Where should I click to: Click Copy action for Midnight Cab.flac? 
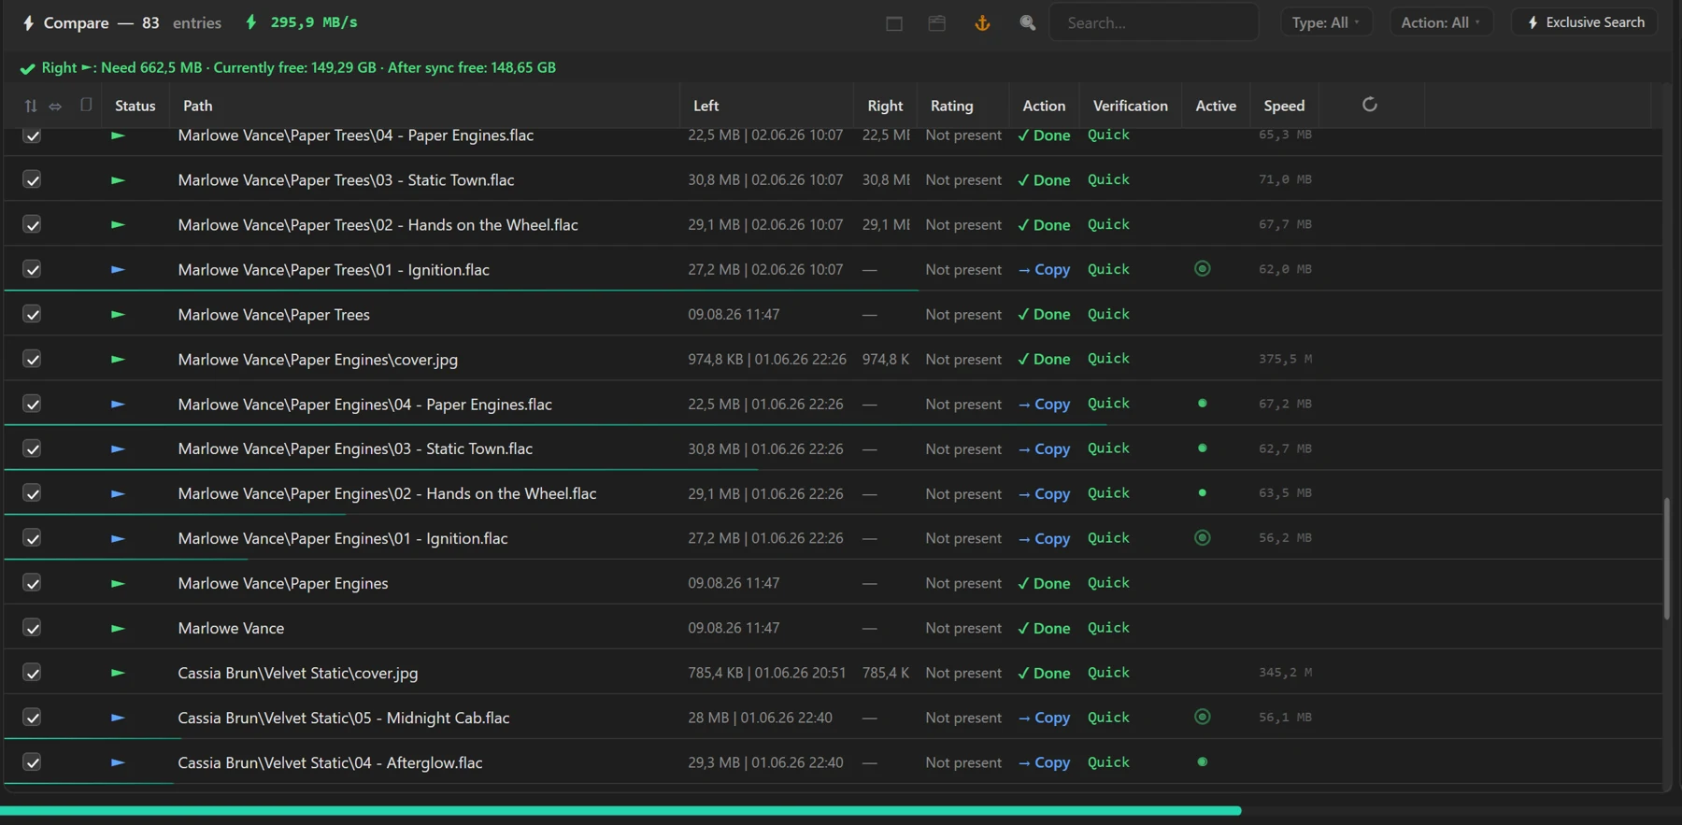click(x=1045, y=718)
